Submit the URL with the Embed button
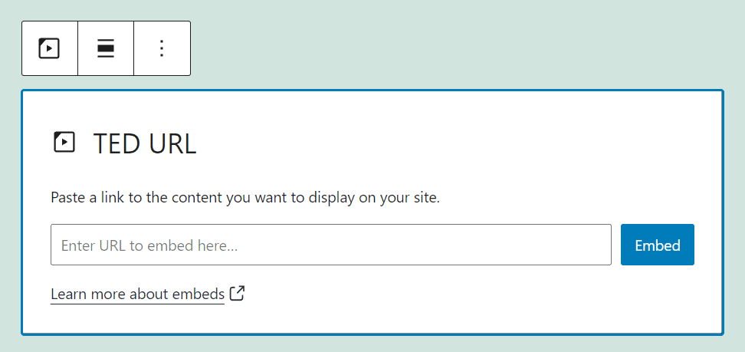Screen dimensions: 745x352 pos(657,245)
